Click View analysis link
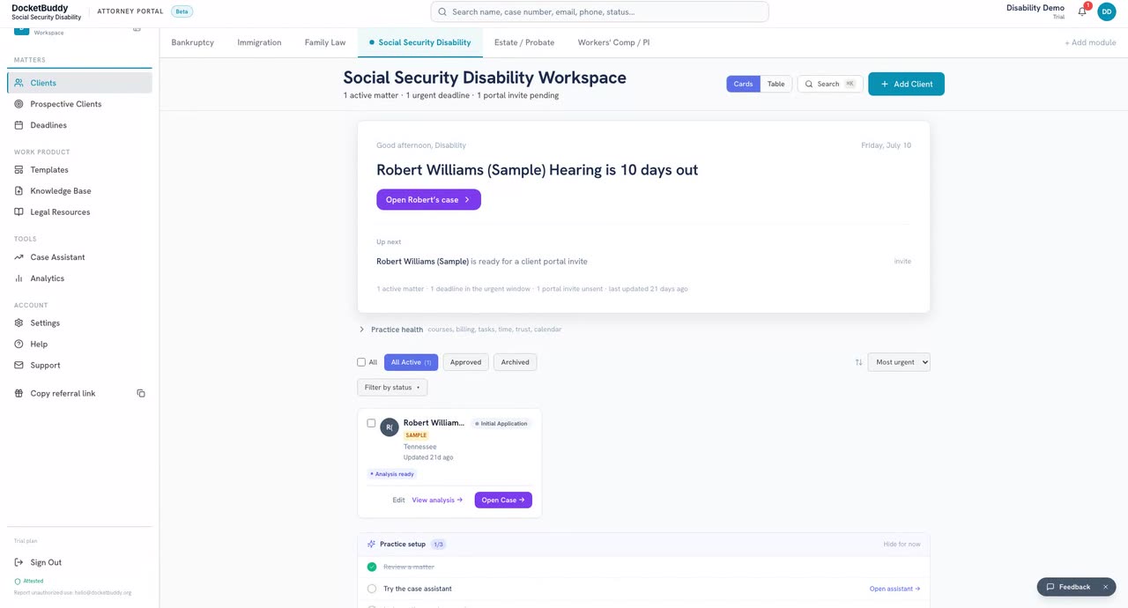Image resolution: width=1128 pixels, height=608 pixels. pyautogui.click(x=437, y=500)
